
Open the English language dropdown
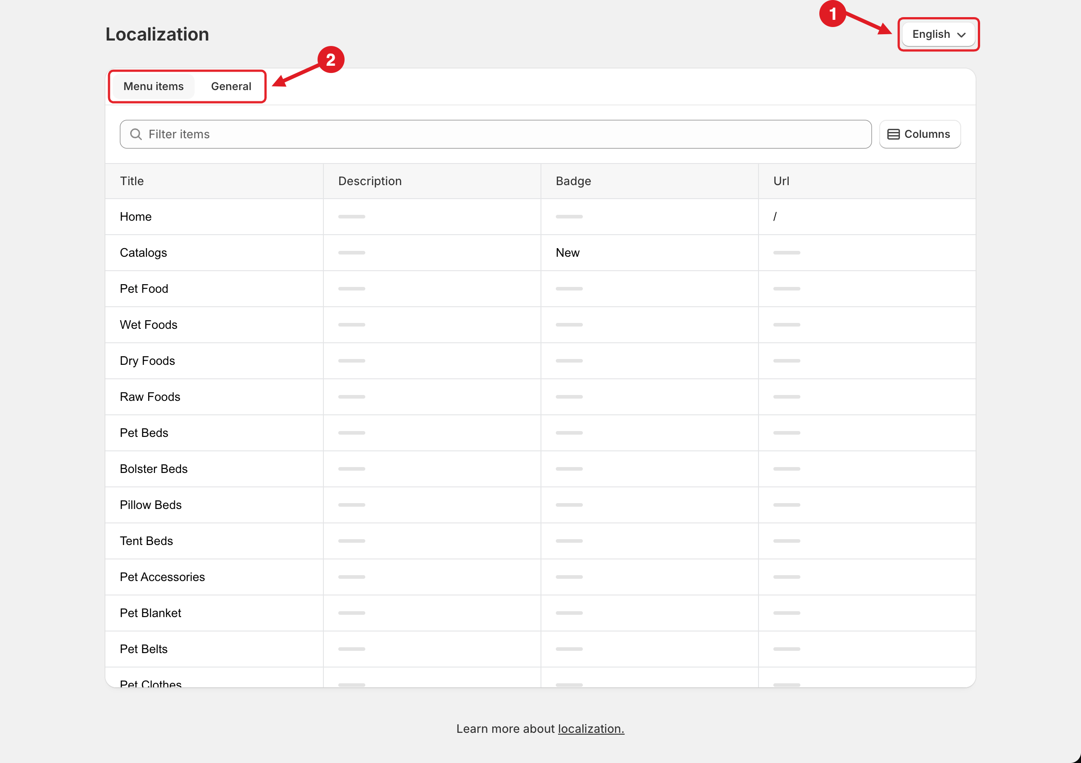pyautogui.click(x=938, y=34)
